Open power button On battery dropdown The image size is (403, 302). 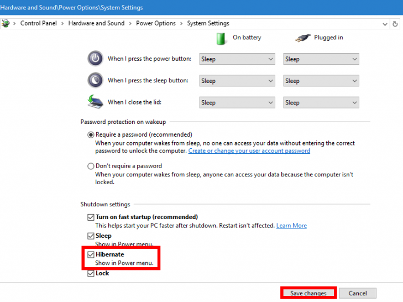(x=237, y=59)
